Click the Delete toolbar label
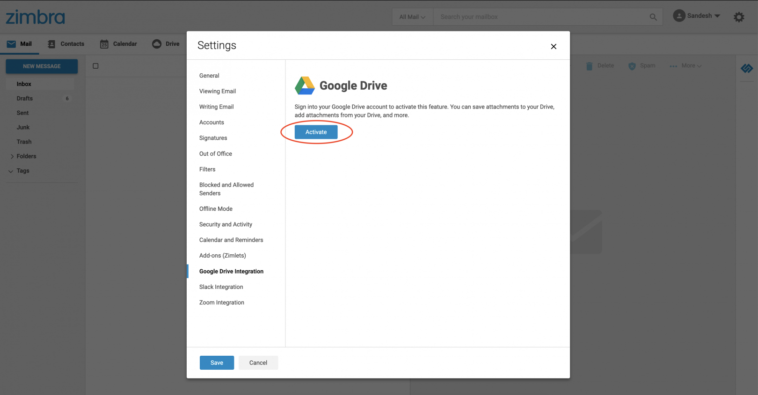758x395 pixels. [605, 66]
